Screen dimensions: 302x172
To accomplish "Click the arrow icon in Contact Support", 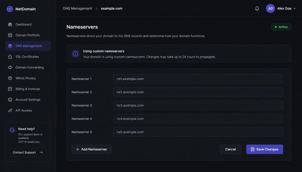I will [41, 152].
